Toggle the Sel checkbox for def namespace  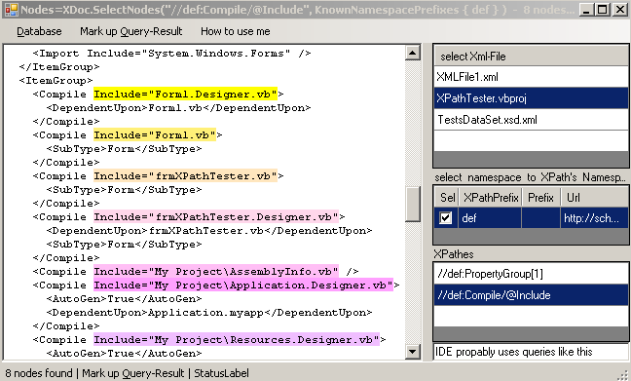445,218
